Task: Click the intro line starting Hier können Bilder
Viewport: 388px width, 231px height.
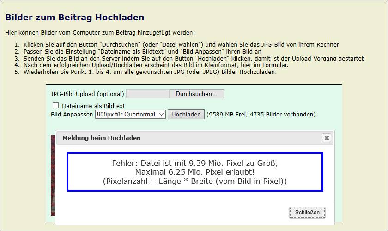Action: click(x=100, y=33)
